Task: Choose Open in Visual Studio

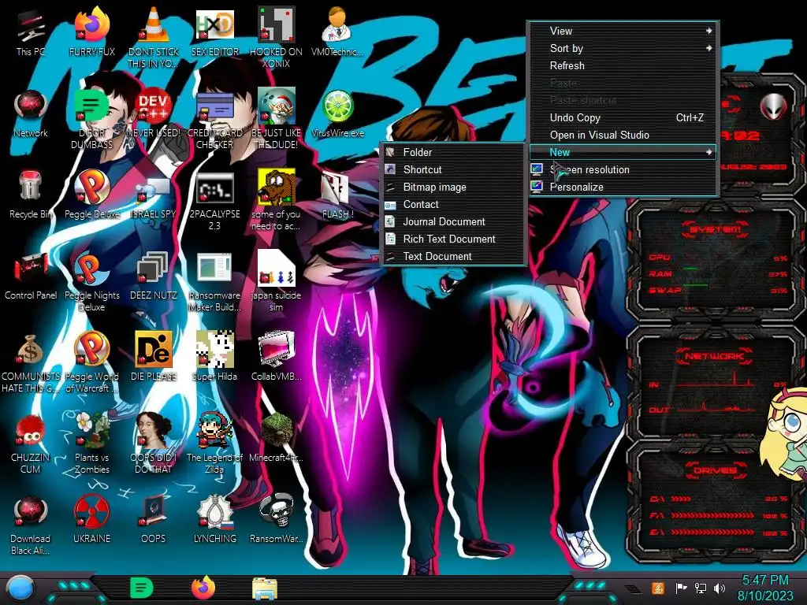Action: tap(623, 135)
